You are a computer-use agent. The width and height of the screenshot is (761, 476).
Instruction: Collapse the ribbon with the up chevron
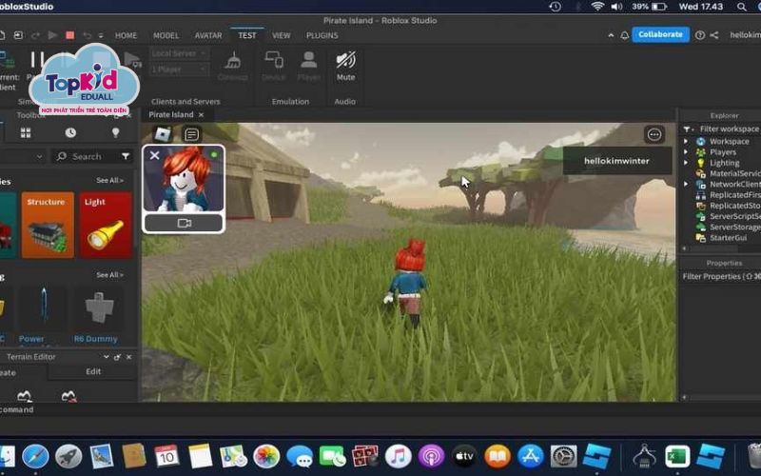(611, 35)
